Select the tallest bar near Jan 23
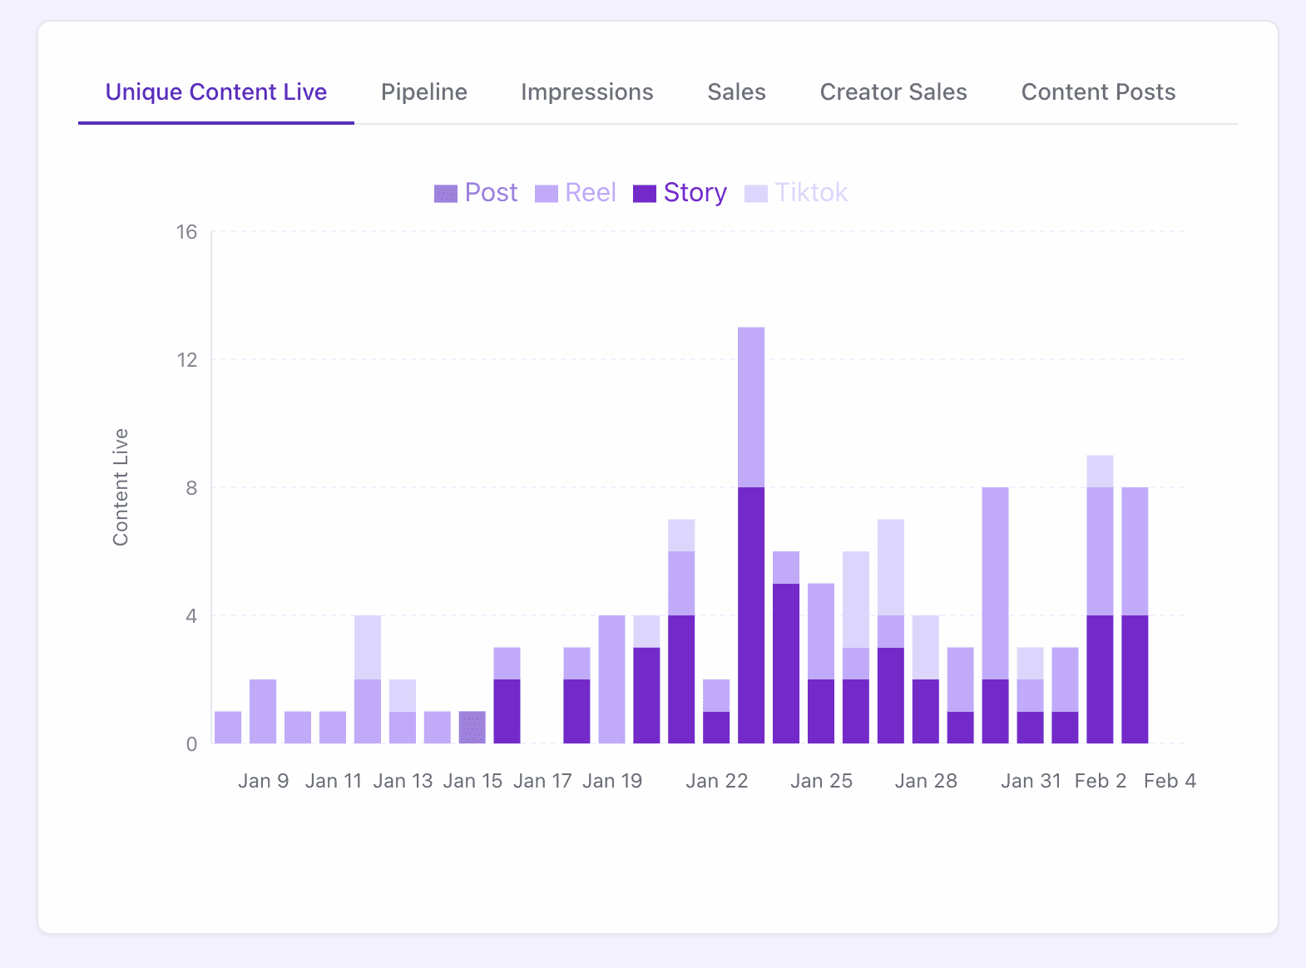Viewport: 1306px width, 968px height. [751, 535]
